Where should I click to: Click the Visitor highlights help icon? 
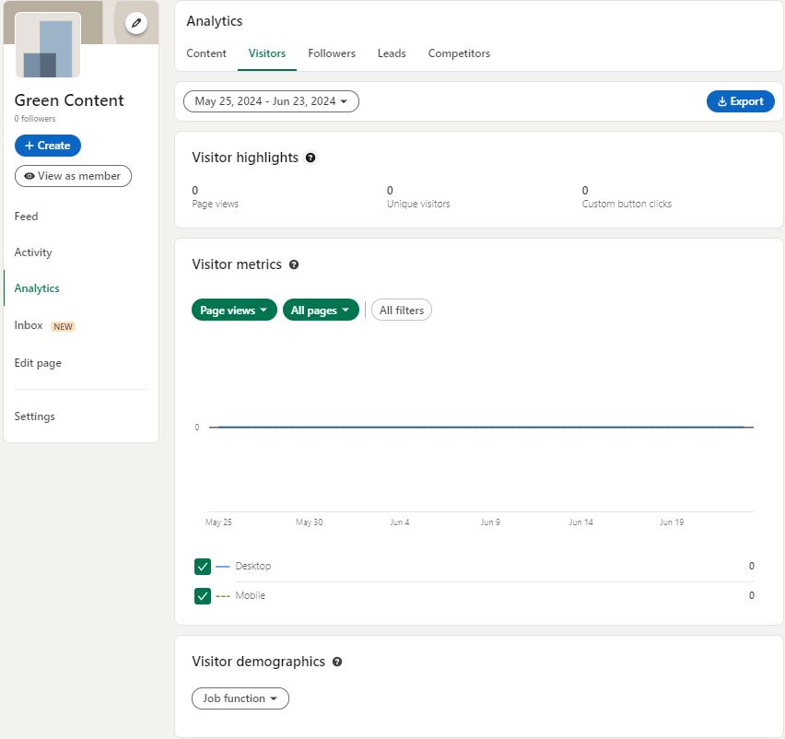(x=310, y=158)
